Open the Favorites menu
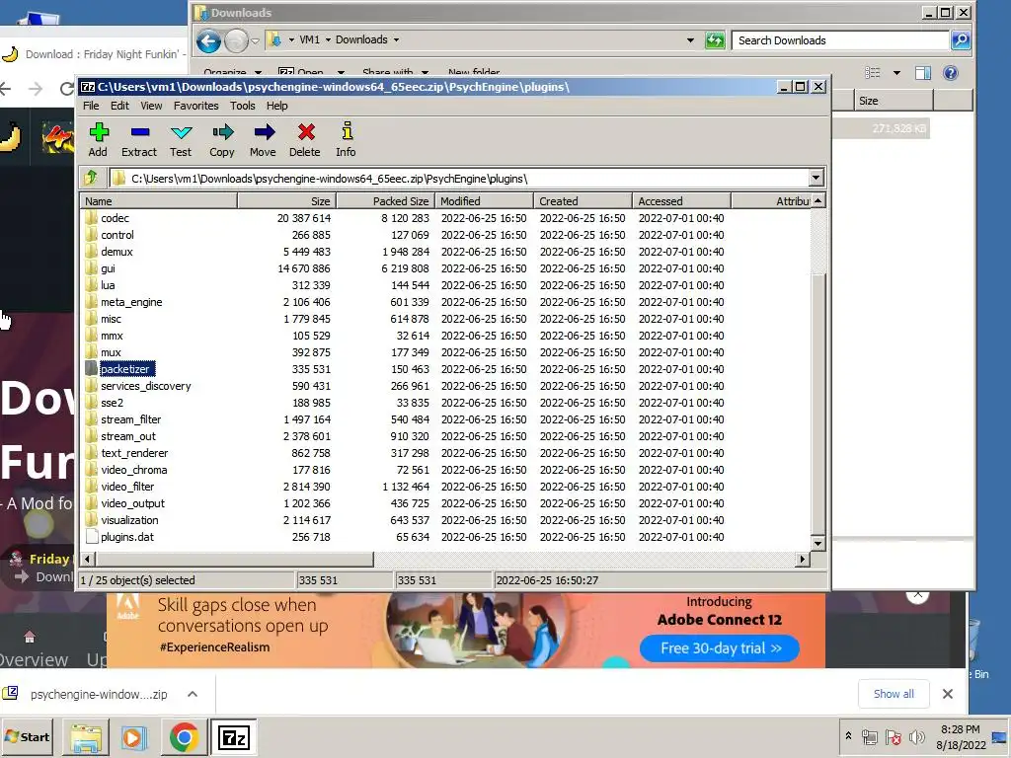 pos(196,106)
